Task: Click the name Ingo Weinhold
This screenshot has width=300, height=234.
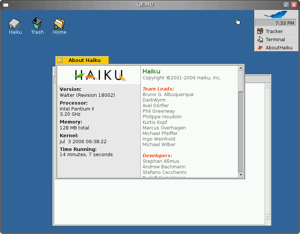Action: click(x=159, y=139)
